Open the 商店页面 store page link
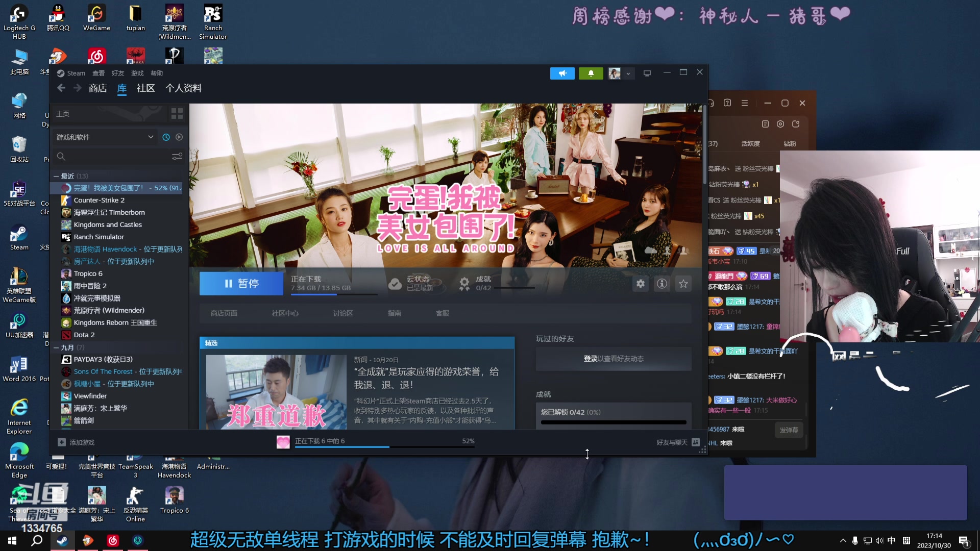 click(x=224, y=313)
